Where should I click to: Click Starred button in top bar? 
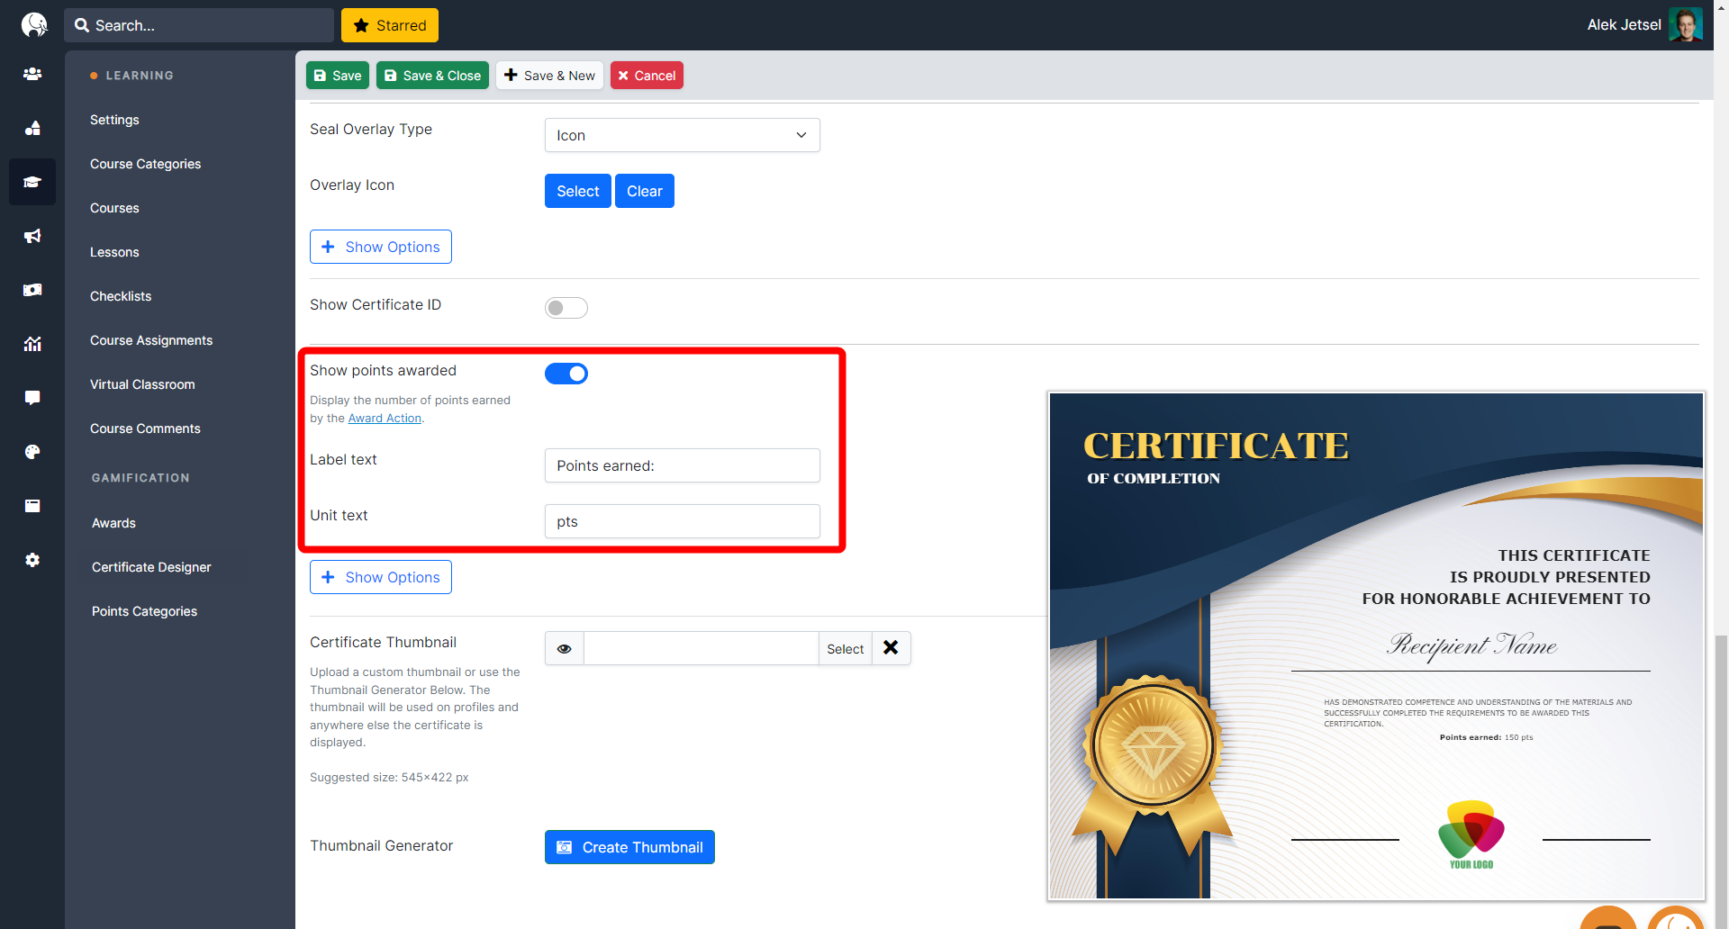pos(390,25)
